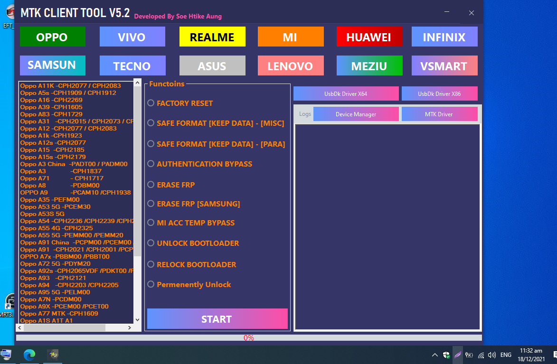Pick the Oppo A39 -CPH1605 model

click(51, 107)
